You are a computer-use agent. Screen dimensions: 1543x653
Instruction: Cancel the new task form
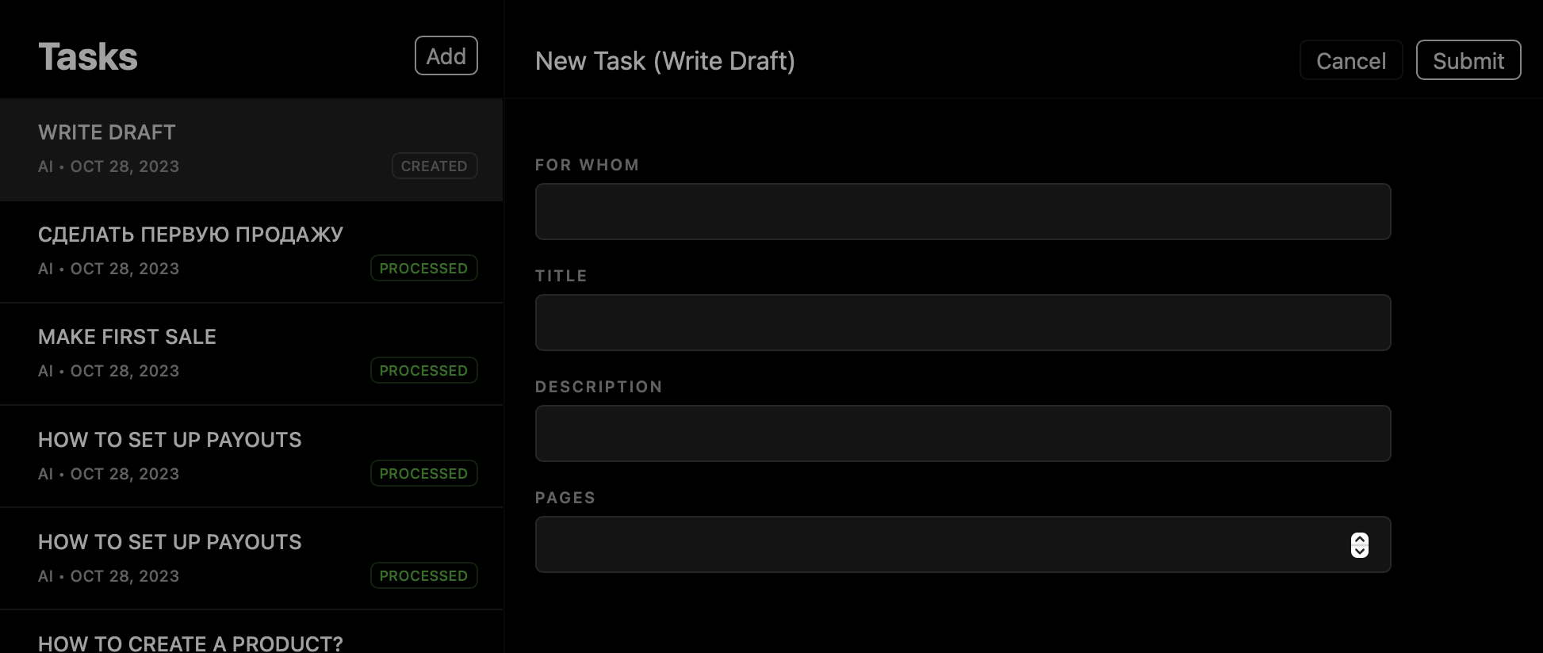tap(1350, 61)
